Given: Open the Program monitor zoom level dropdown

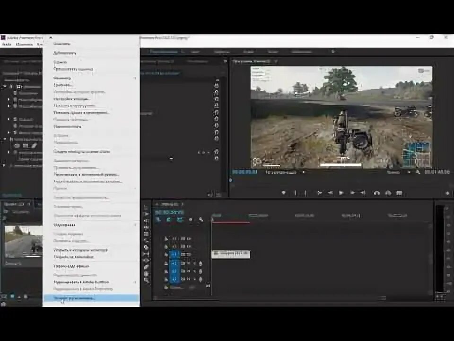Looking at the screenshot, I should (285, 172).
